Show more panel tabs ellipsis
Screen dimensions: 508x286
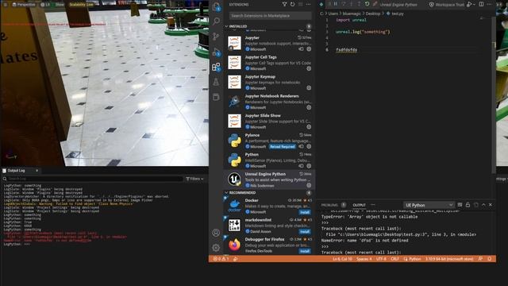point(373,205)
